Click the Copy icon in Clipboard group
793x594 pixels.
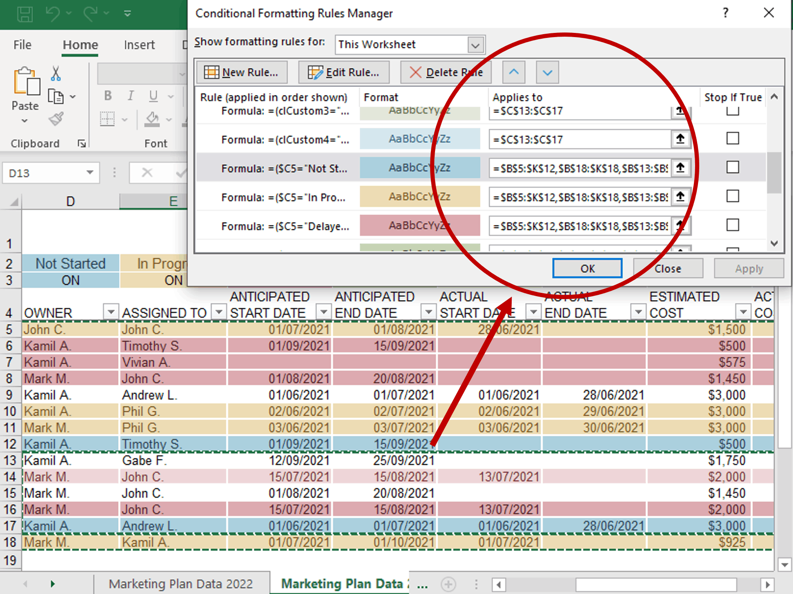pos(56,97)
